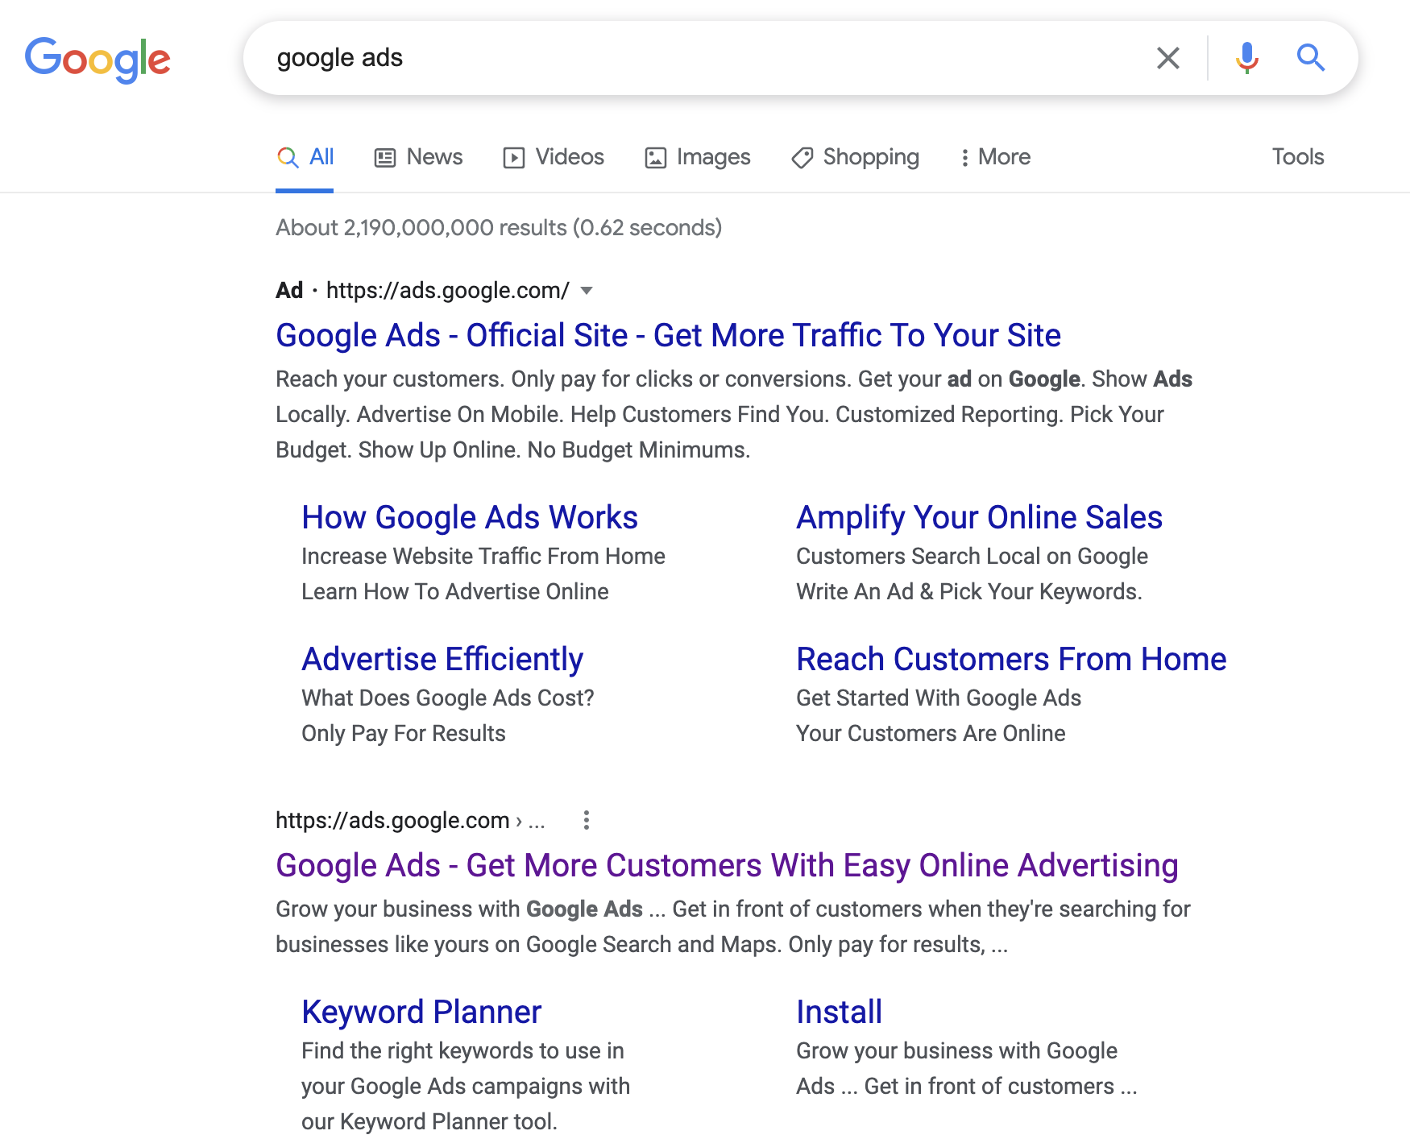Open Google Ads Official Site ad link
The height and width of the screenshot is (1139, 1410).
pos(668,335)
